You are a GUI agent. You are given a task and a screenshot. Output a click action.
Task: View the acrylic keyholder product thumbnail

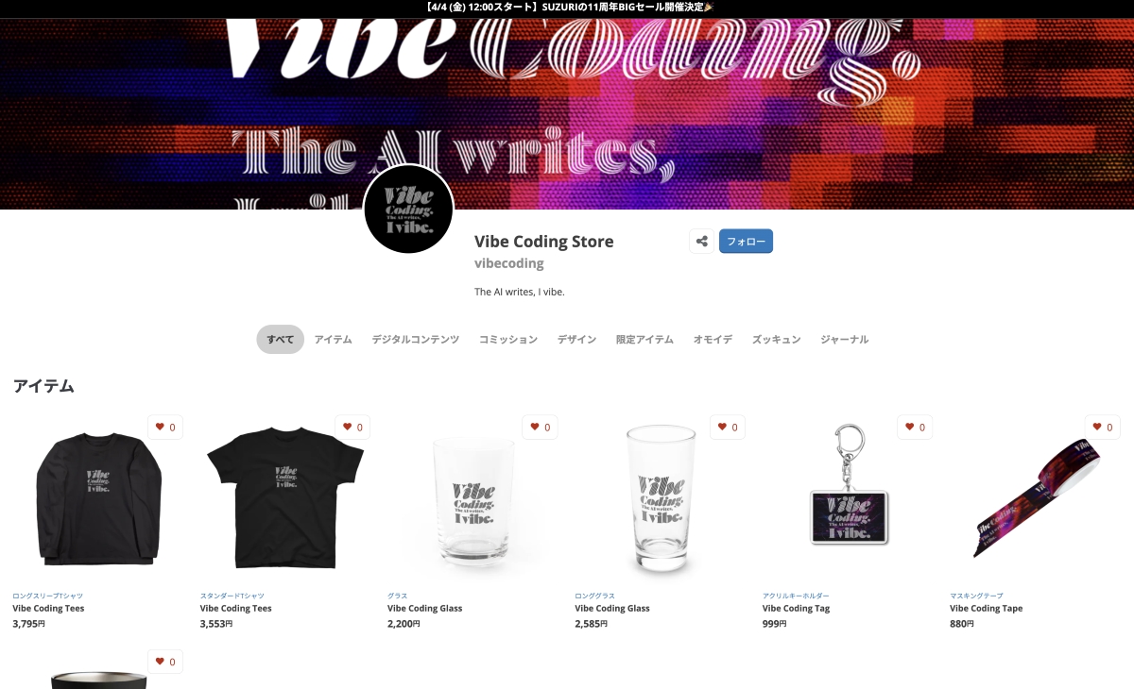[x=848, y=497]
